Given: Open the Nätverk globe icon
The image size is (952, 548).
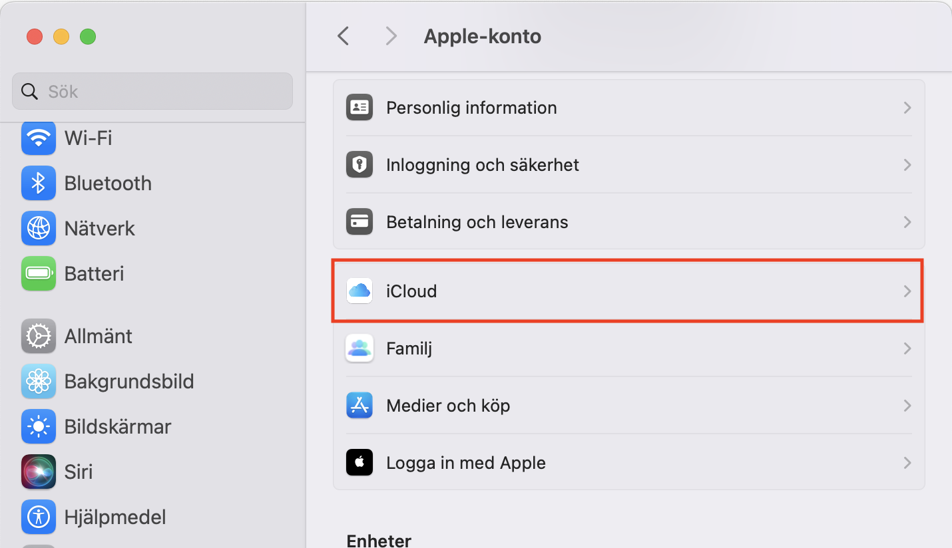Looking at the screenshot, I should (39, 228).
